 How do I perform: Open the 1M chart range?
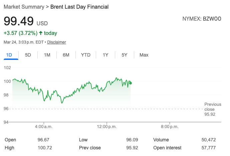coord(47,55)
